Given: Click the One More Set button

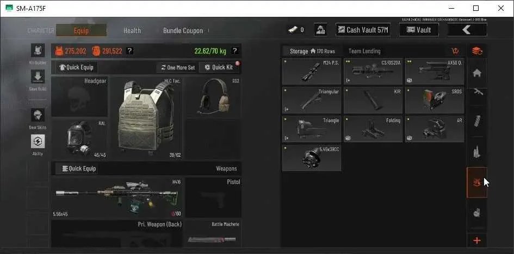Looking at the screenshot, I should [x=178, y=67].
